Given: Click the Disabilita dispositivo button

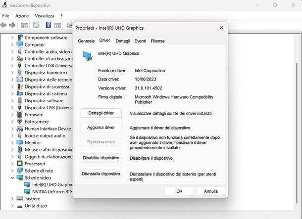Looking at the screenshot, I should pos(101,158).
